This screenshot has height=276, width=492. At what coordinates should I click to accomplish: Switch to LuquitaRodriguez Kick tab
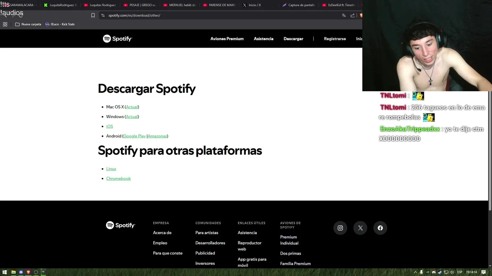(x=60, y=5)
